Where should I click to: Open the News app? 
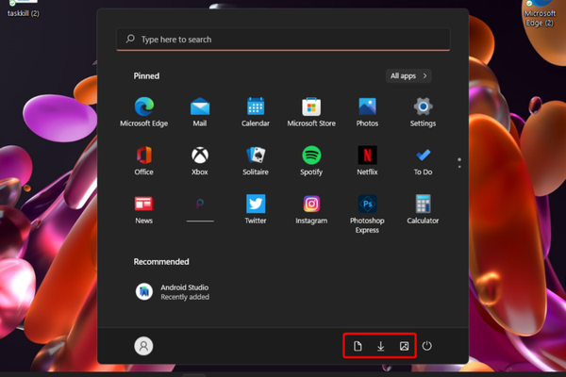point(144,209)
